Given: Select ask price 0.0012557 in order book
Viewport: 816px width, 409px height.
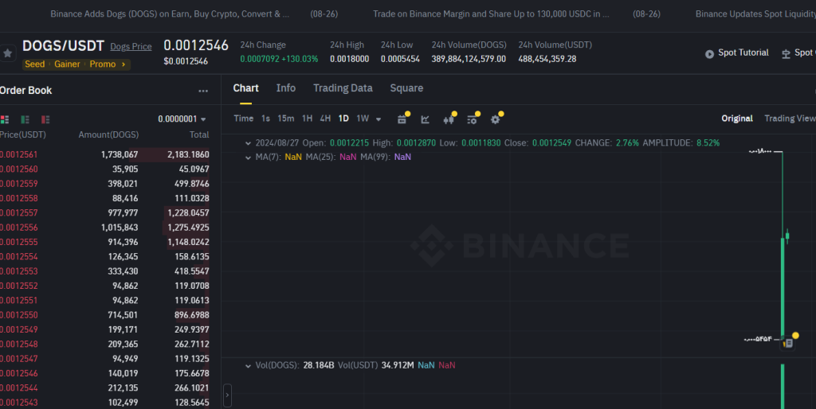Looking at the screenshot, I should (x=19, y=213).
